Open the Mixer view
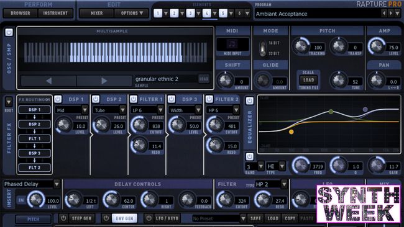 (x=96, y=13)
